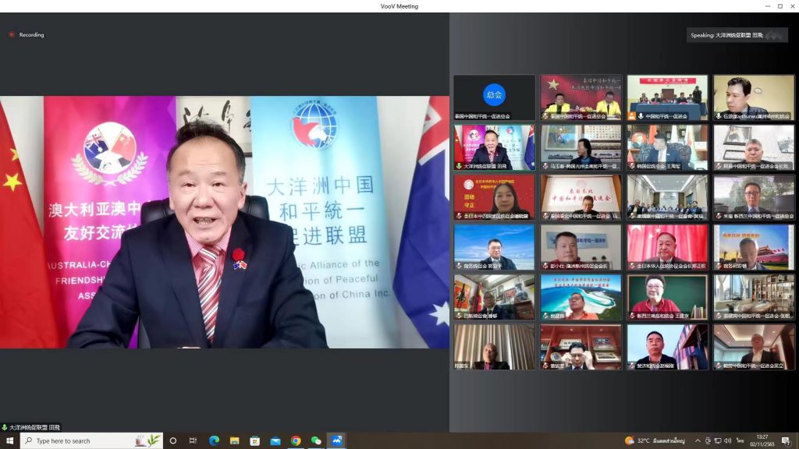Click the green mic icon beside bottom-left speaker name
Image resolution: width=799 pixels, height=449 pixels.
click(5, 428)
